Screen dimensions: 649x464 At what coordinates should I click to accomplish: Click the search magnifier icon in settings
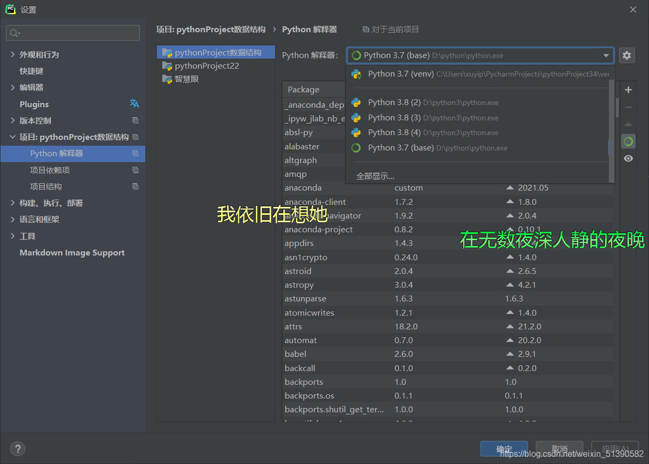13,33
